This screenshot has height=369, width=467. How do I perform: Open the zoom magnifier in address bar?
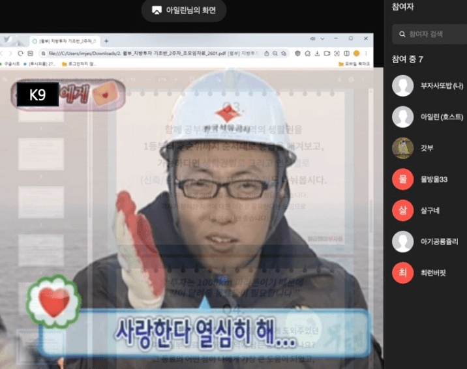click(x=275, y=53)
